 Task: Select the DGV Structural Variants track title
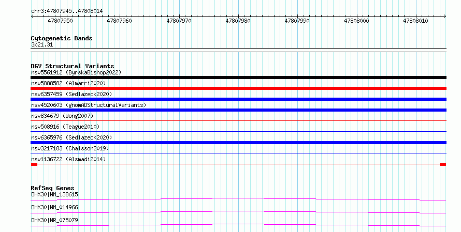point(73,66)
